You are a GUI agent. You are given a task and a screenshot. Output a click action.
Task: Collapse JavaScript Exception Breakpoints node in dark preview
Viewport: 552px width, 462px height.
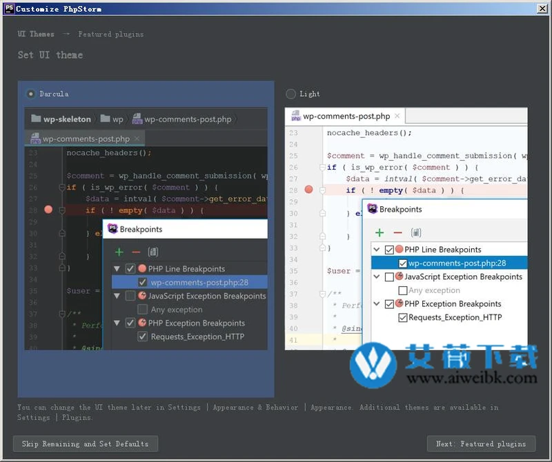click(117, 296)
